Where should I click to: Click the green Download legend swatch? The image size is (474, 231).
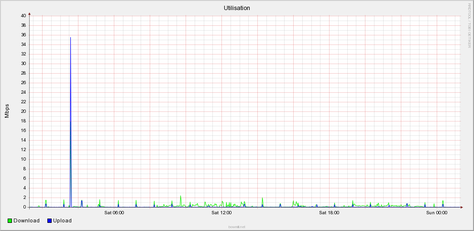pos(10,220)
